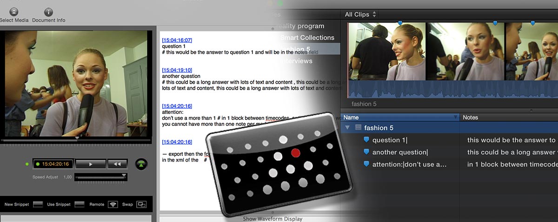Click the rewind double-arrow button
The image size is (558, 222).
pyautogui.click(x=117, y=163)
